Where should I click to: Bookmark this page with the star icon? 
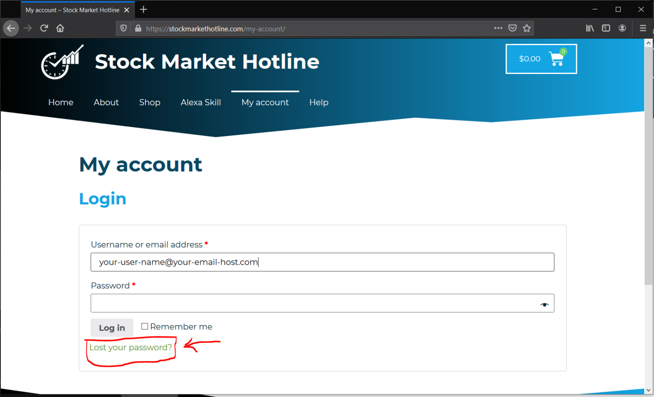pos(527,28)
